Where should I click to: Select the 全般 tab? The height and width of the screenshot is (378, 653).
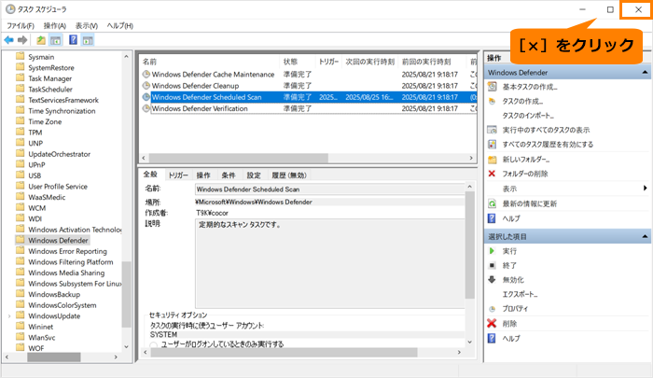pyautogui.click(x=150, y=175)
